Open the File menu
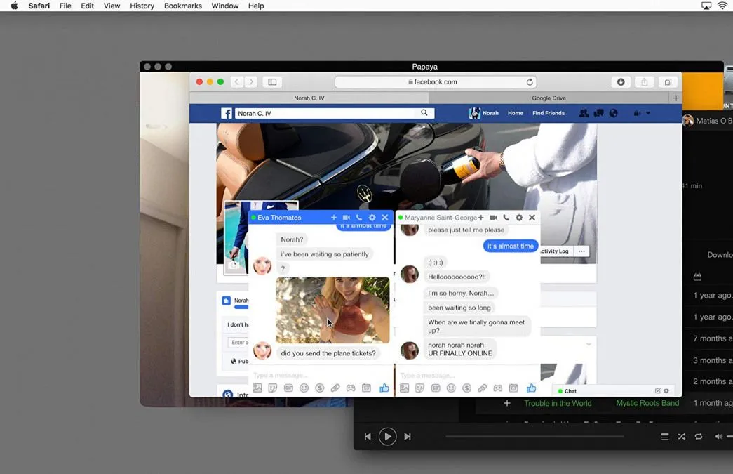 (x=65, y=6)
